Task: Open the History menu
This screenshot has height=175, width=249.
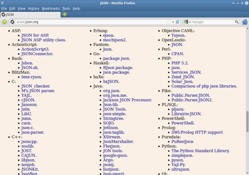Action: click(33, 9)
